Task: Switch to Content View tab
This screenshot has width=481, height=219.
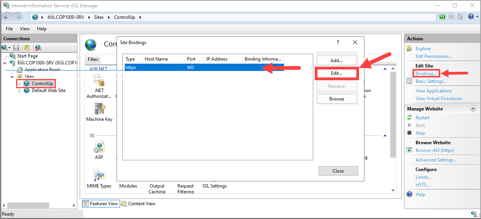Action: pos(139,204)
